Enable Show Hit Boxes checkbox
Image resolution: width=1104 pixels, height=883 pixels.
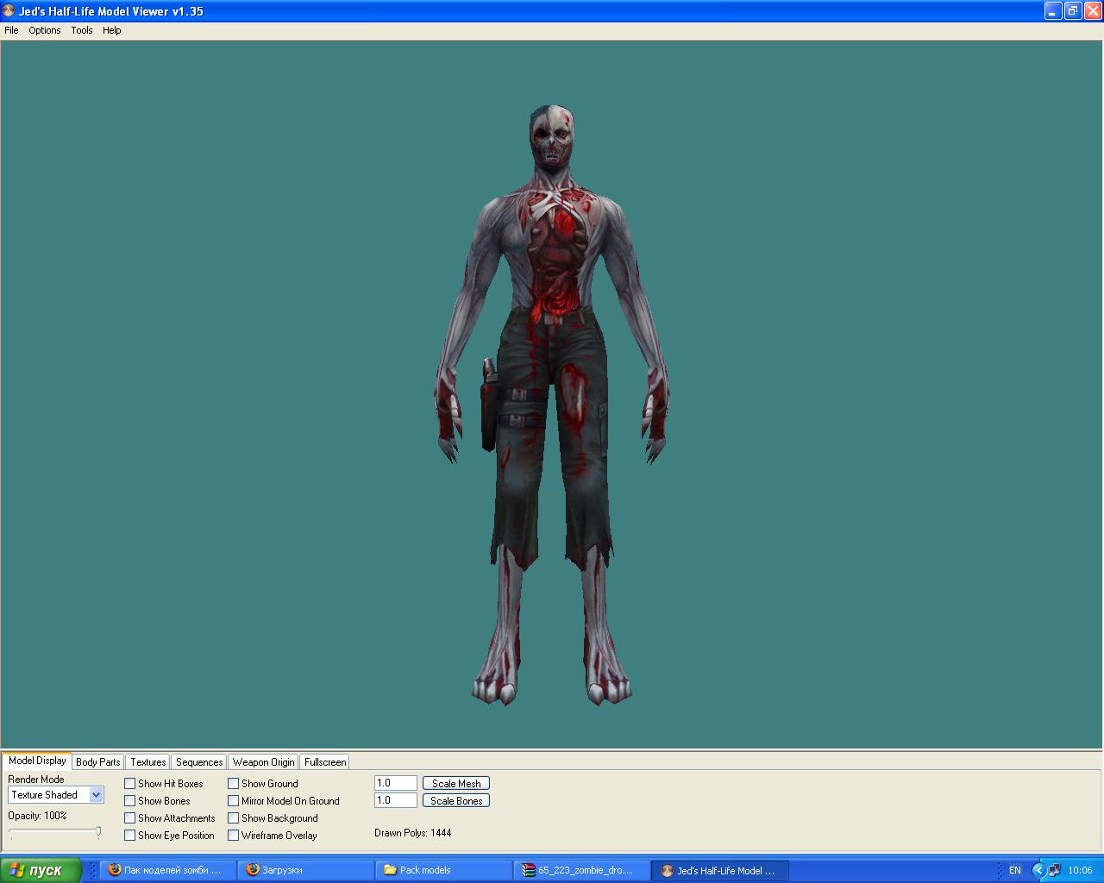click(x=130, y=784)
